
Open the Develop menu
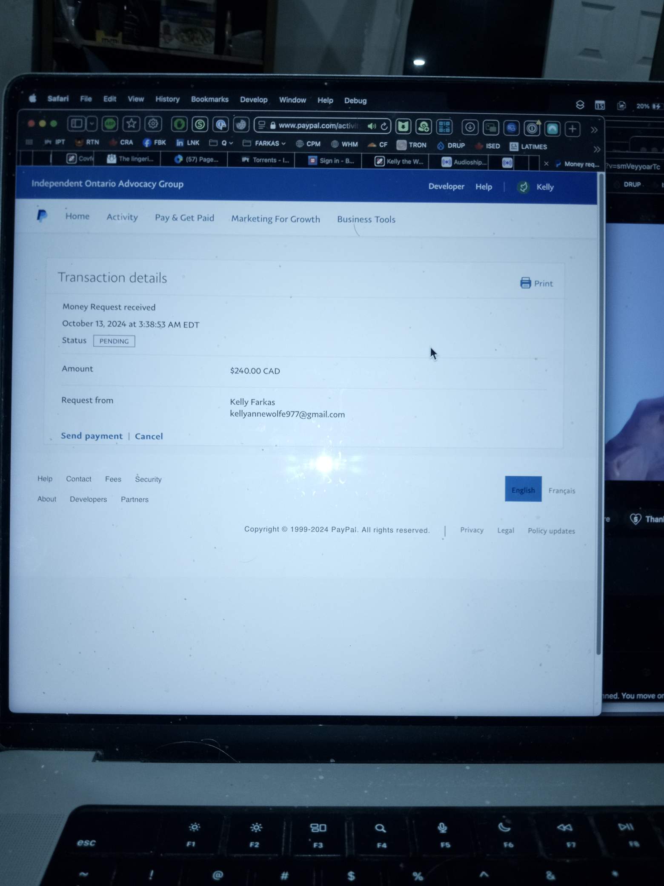[254, 100]
